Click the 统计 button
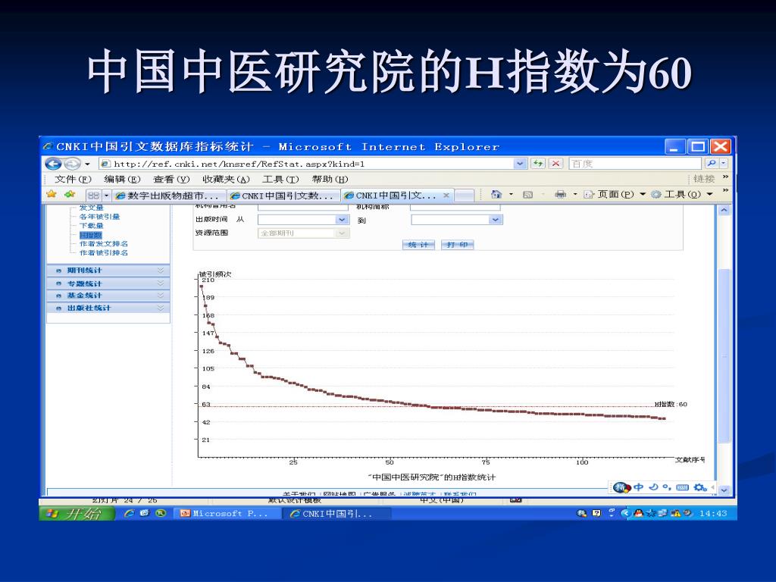The image size is (776, 582). pos(418,245)
